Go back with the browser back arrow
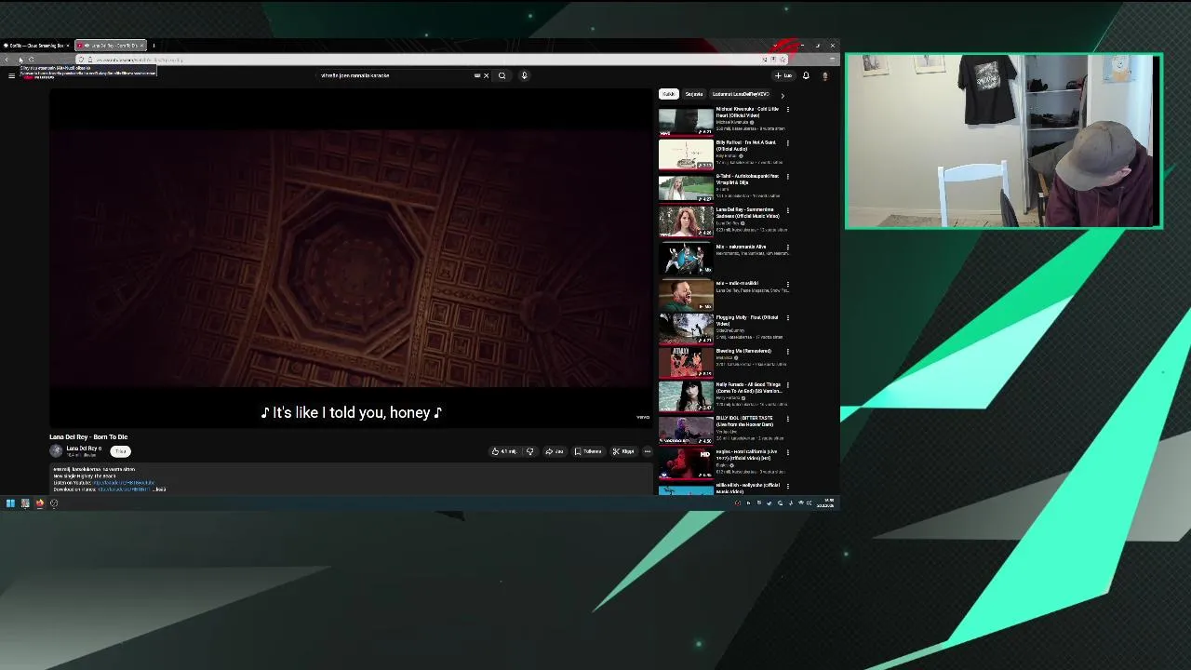The height and width of the screenshot is (670, 1191). tap(7, 60)
